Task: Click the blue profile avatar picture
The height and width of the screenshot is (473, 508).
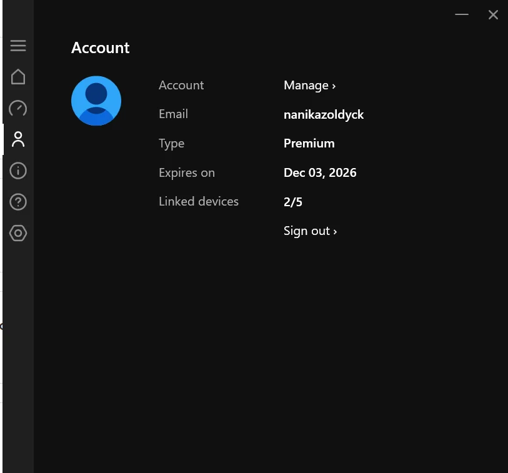Action: tap(96, 101)
